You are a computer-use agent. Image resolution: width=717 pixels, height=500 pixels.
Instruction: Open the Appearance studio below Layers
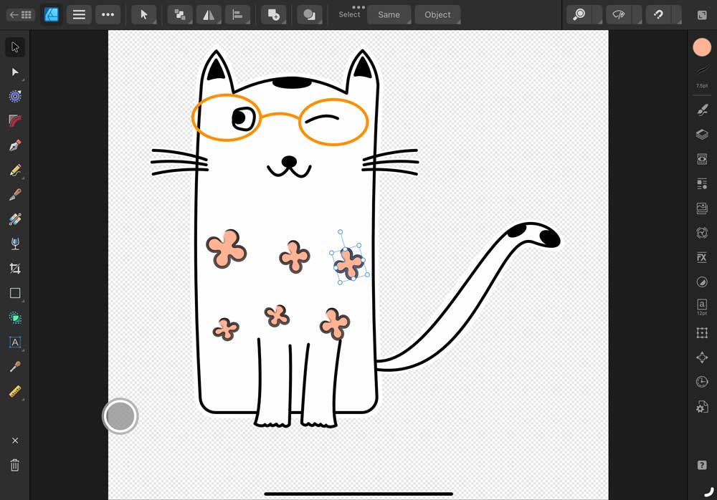(x=702, y=159)
